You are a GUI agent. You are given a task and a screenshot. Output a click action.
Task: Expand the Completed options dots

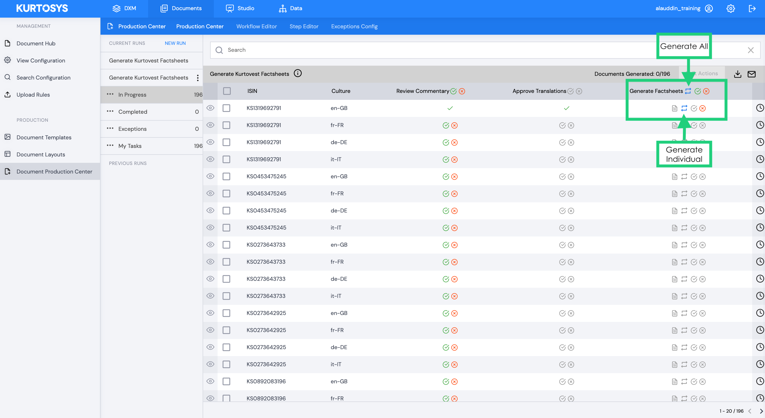[110, 112]
